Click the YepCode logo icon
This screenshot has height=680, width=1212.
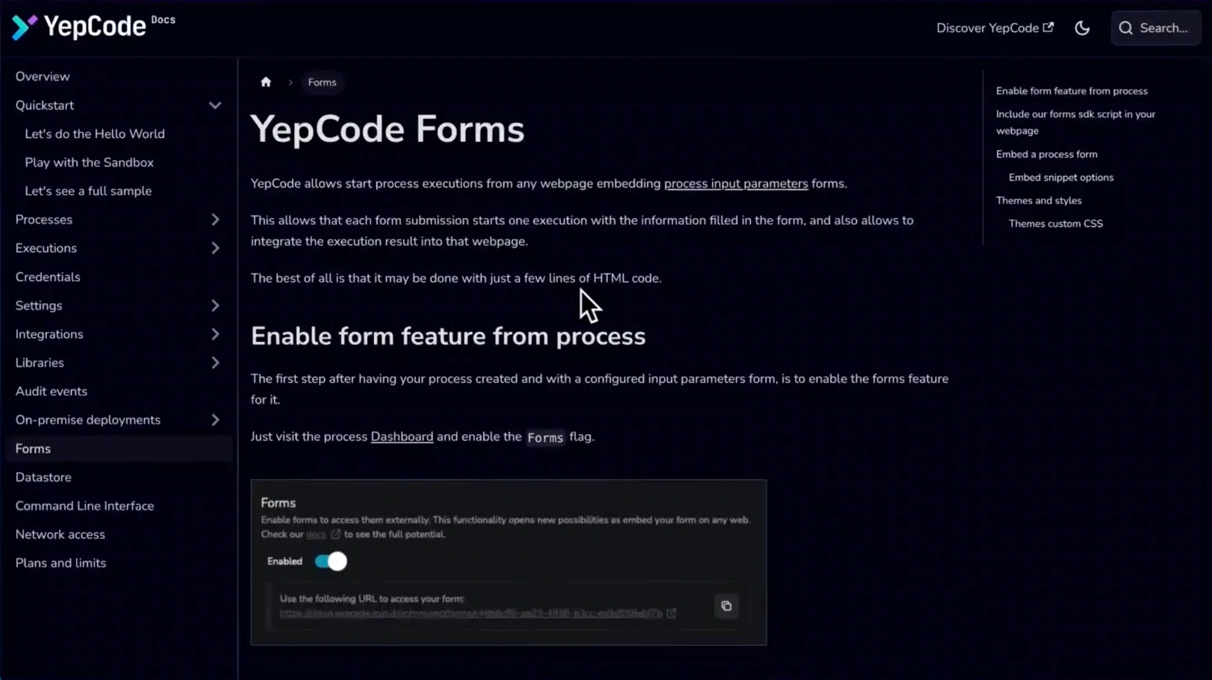click(24, 27)
